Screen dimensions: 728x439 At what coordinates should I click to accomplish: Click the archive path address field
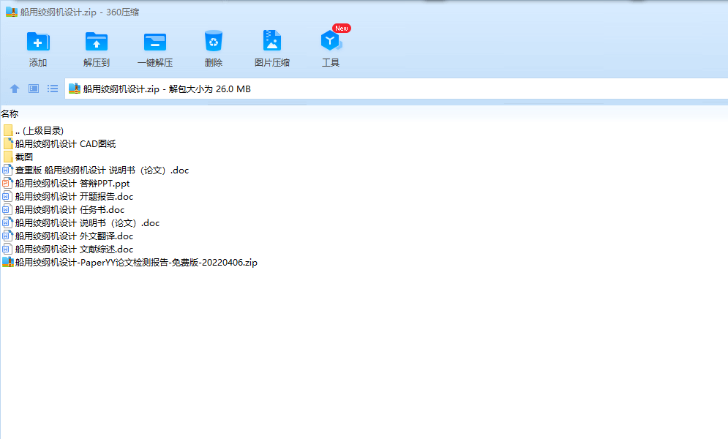396,89
